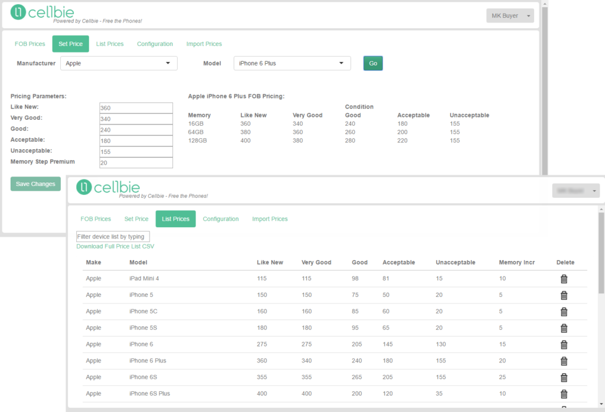Click the Very Good price field

(136, 119)
